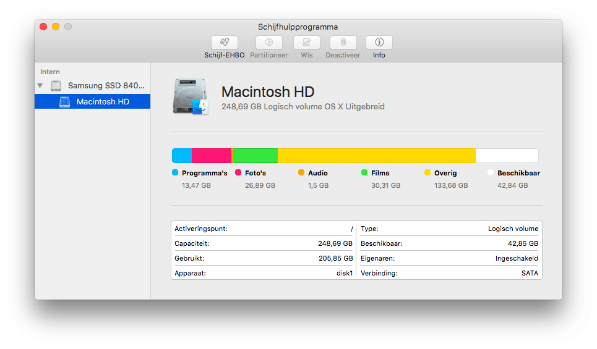Click the green Films bar segment
The image size is (597, 349).
255,156
